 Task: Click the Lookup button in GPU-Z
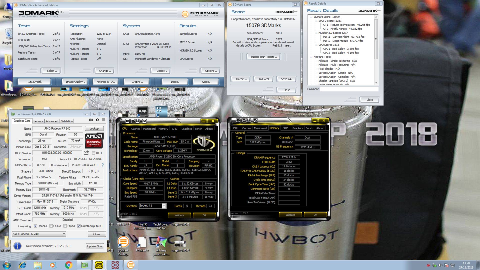click(x=94, y=128)
